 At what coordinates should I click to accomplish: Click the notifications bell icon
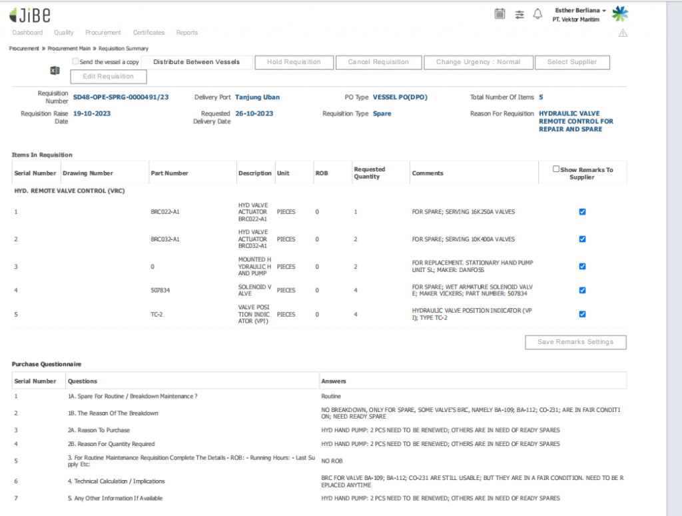[538, 14]
